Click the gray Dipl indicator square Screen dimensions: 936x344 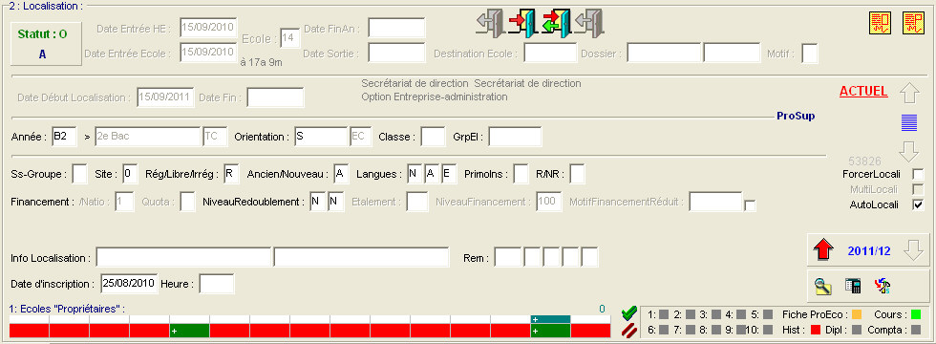pyautogui.click(x=857, y=329)
